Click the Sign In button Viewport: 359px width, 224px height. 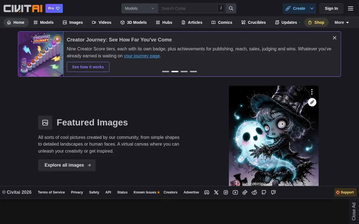(x=331, y=8)
